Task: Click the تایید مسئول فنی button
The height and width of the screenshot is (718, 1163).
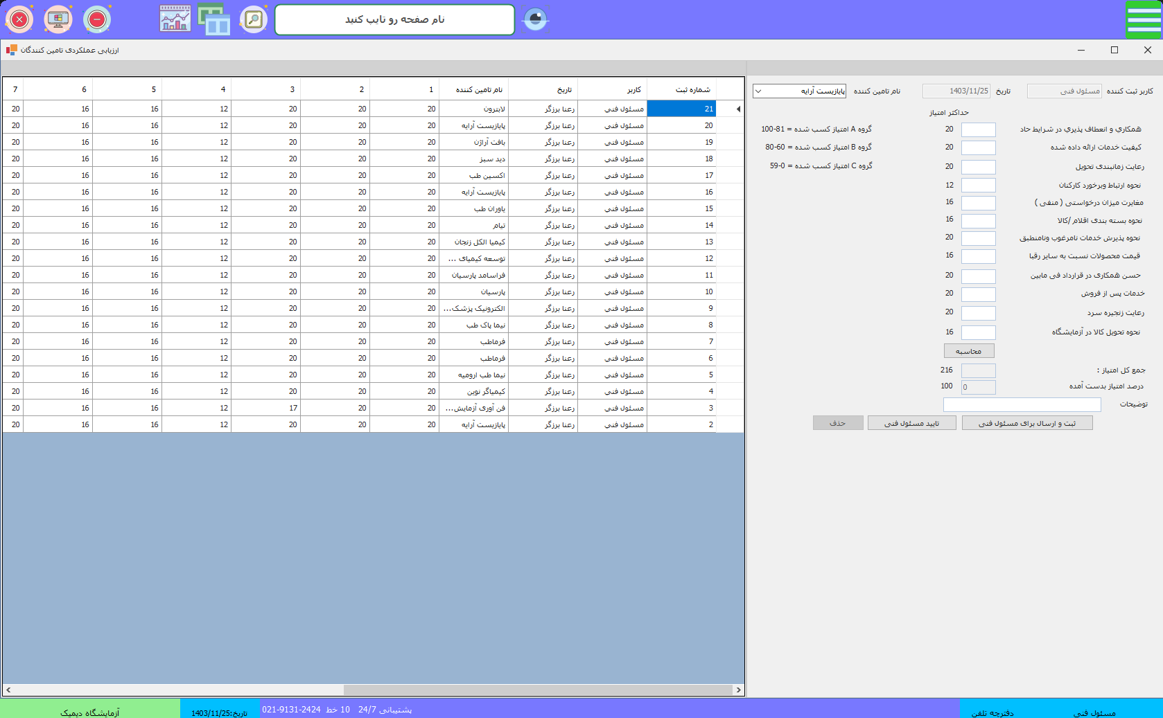Action: coord(911,423)
